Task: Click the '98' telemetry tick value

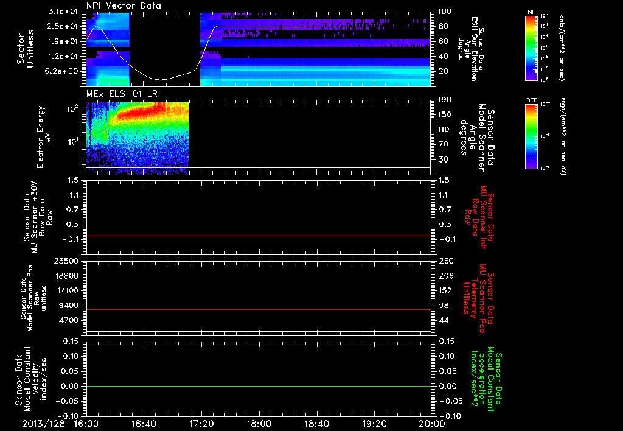Action: [443, 306]
